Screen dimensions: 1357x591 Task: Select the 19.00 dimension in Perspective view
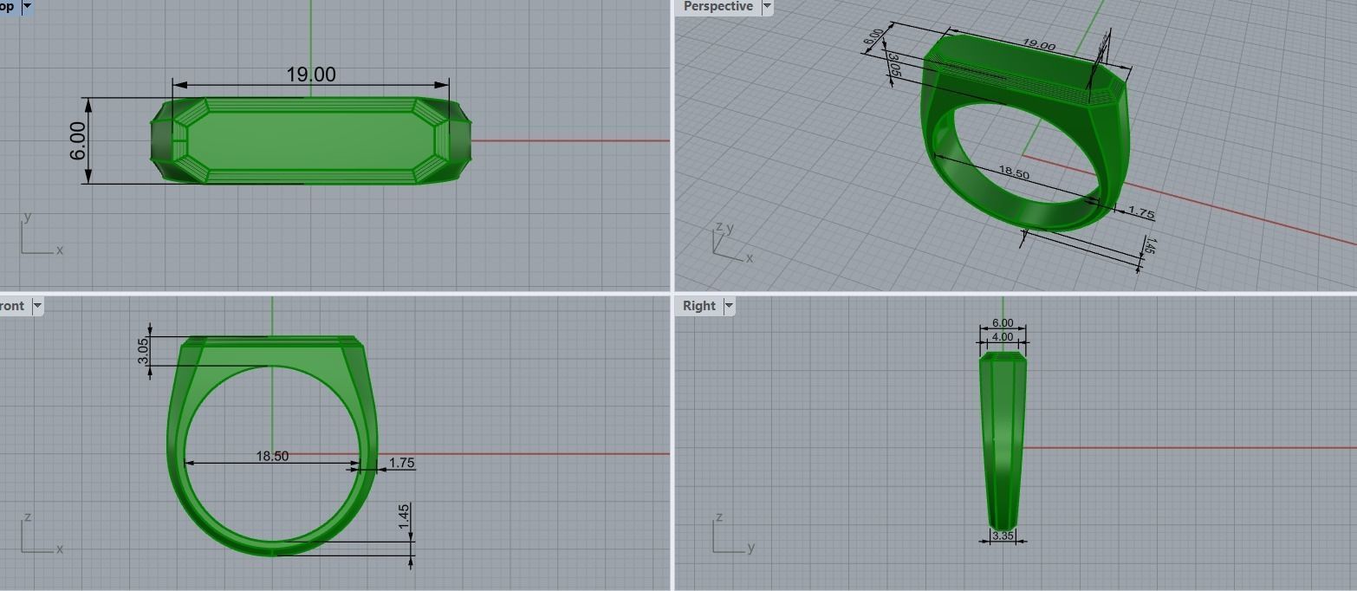click(1039, 45)
